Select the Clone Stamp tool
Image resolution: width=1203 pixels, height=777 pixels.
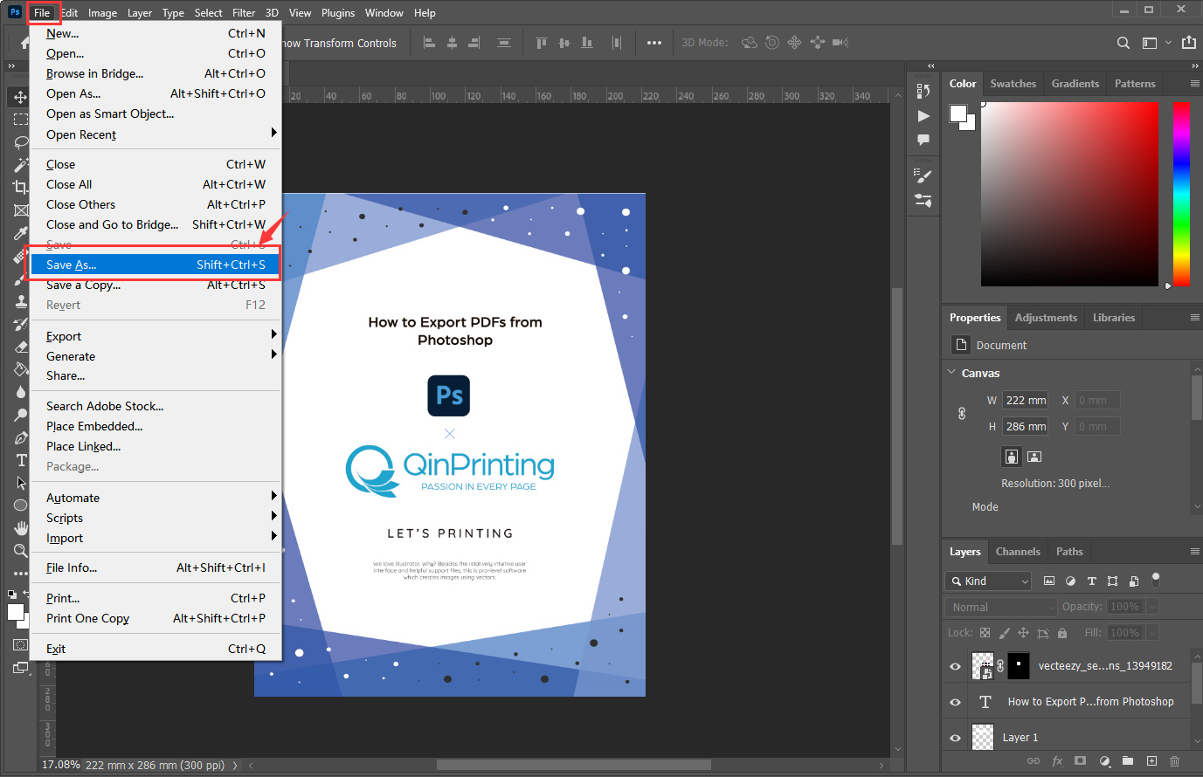coord(20,301)
